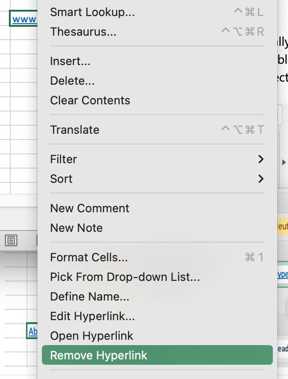The height and width of the screenshot is (379, 288).
Task: Launch the Thesaurus menu entry
Action: (83, 32)
